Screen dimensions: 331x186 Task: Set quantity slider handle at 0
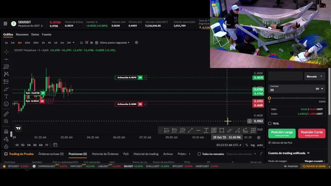click(269, 98)
